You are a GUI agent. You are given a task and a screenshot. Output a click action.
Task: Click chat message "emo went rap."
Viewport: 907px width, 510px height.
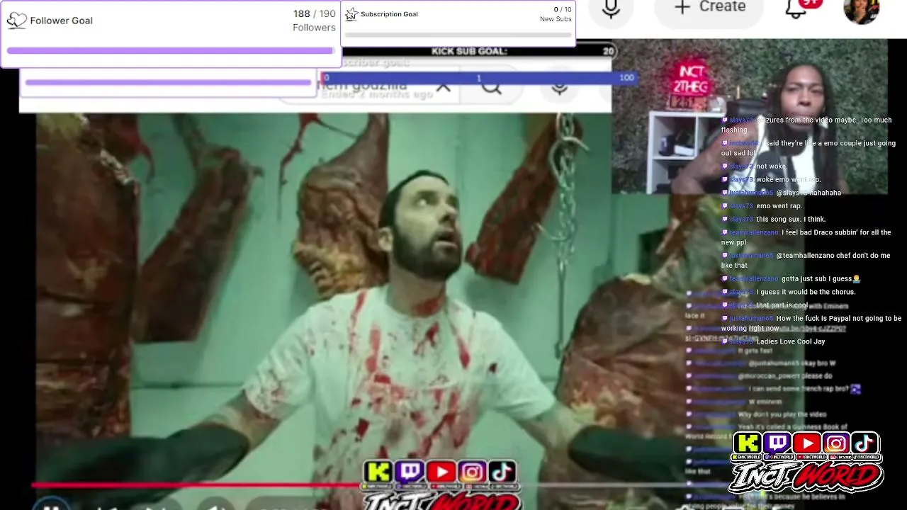pos(779,206)
